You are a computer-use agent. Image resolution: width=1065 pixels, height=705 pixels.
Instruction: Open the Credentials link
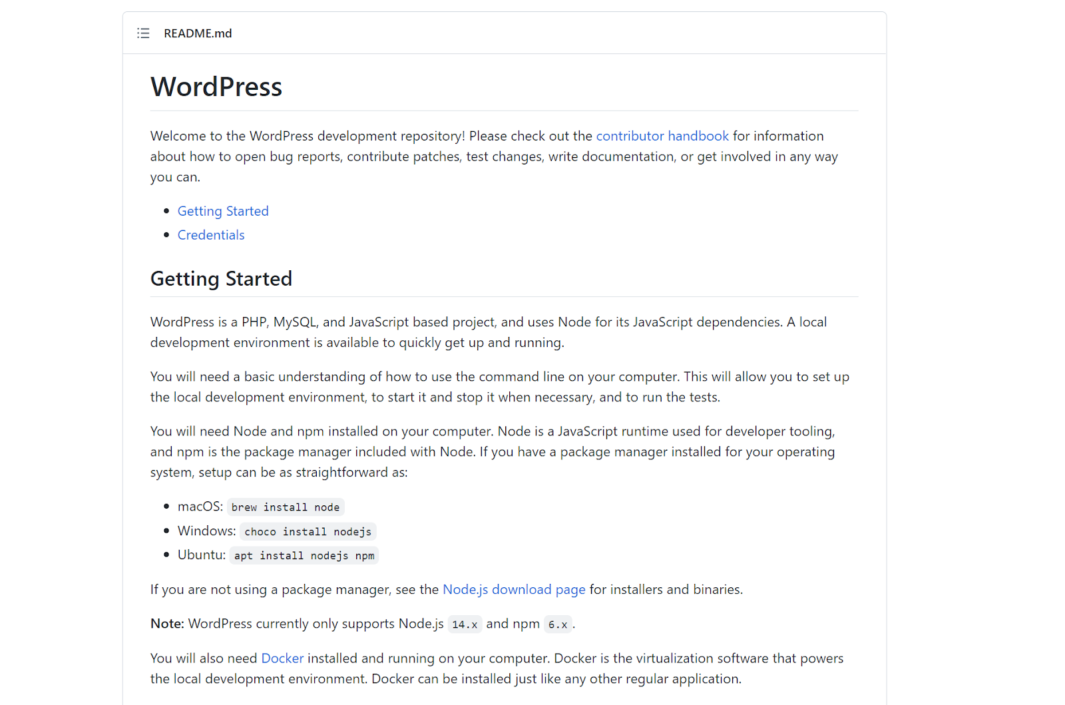210,234
